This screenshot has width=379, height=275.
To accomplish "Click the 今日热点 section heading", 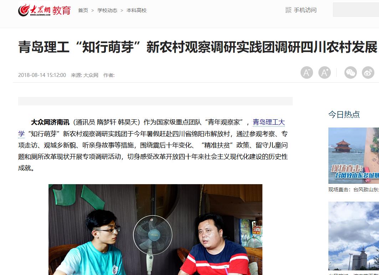I will click(344, 114).
